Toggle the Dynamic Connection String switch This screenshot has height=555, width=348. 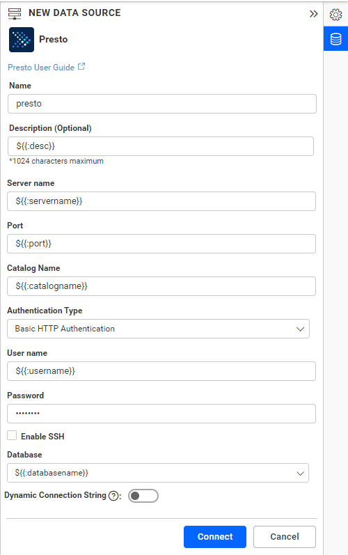point(143,496)
